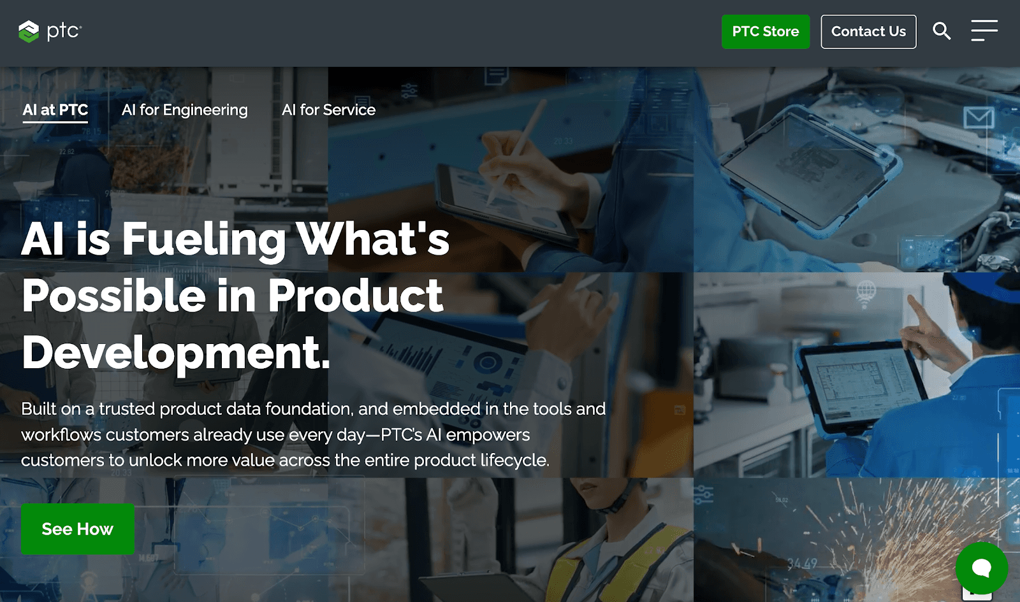Open the hamburger navigation menu
The height and width of the screenshot is (602, 1020).
pyautogui.click(x=984, y=31)
